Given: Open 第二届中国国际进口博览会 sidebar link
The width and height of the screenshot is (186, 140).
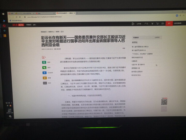Looking at the screenshot, I should [140, 47].
